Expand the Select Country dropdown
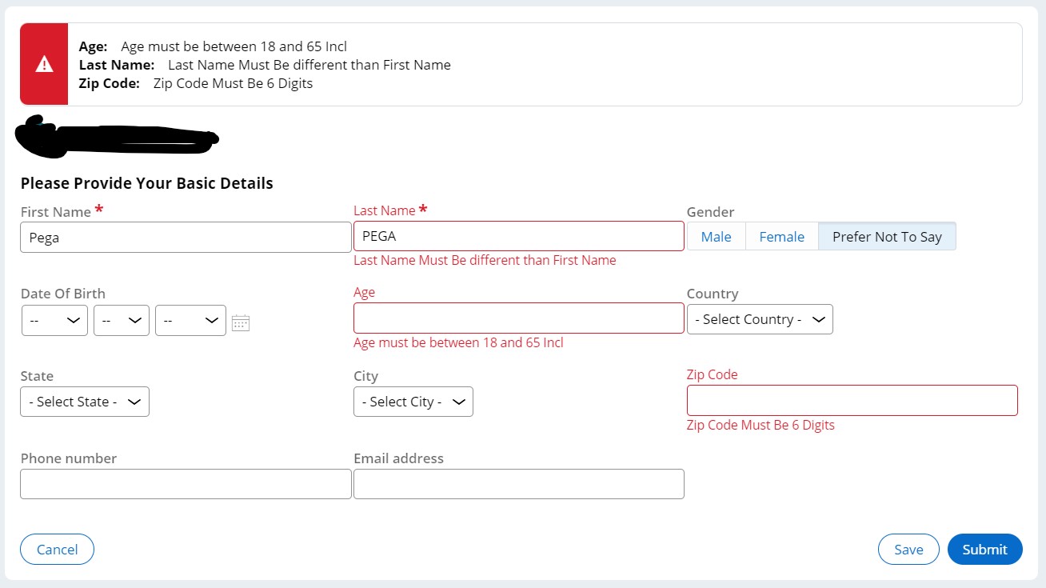 [759, 318]
